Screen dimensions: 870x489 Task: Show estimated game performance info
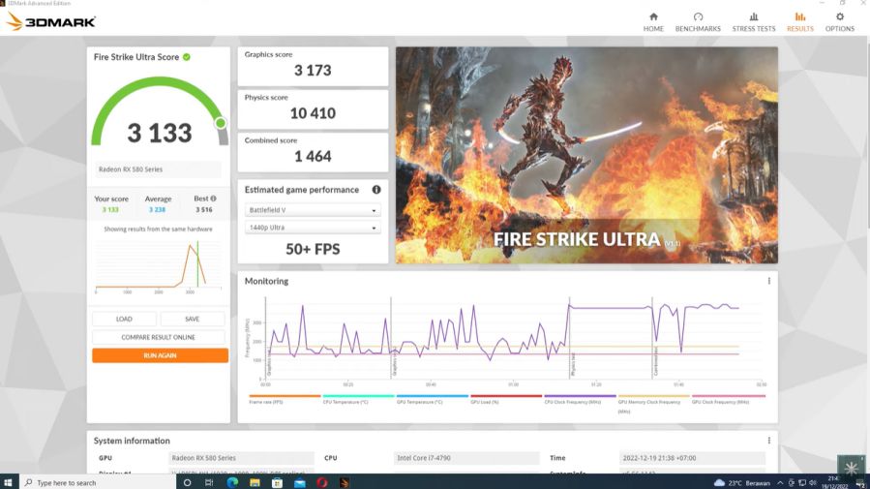pyautogui.click(x=376, y=189)
